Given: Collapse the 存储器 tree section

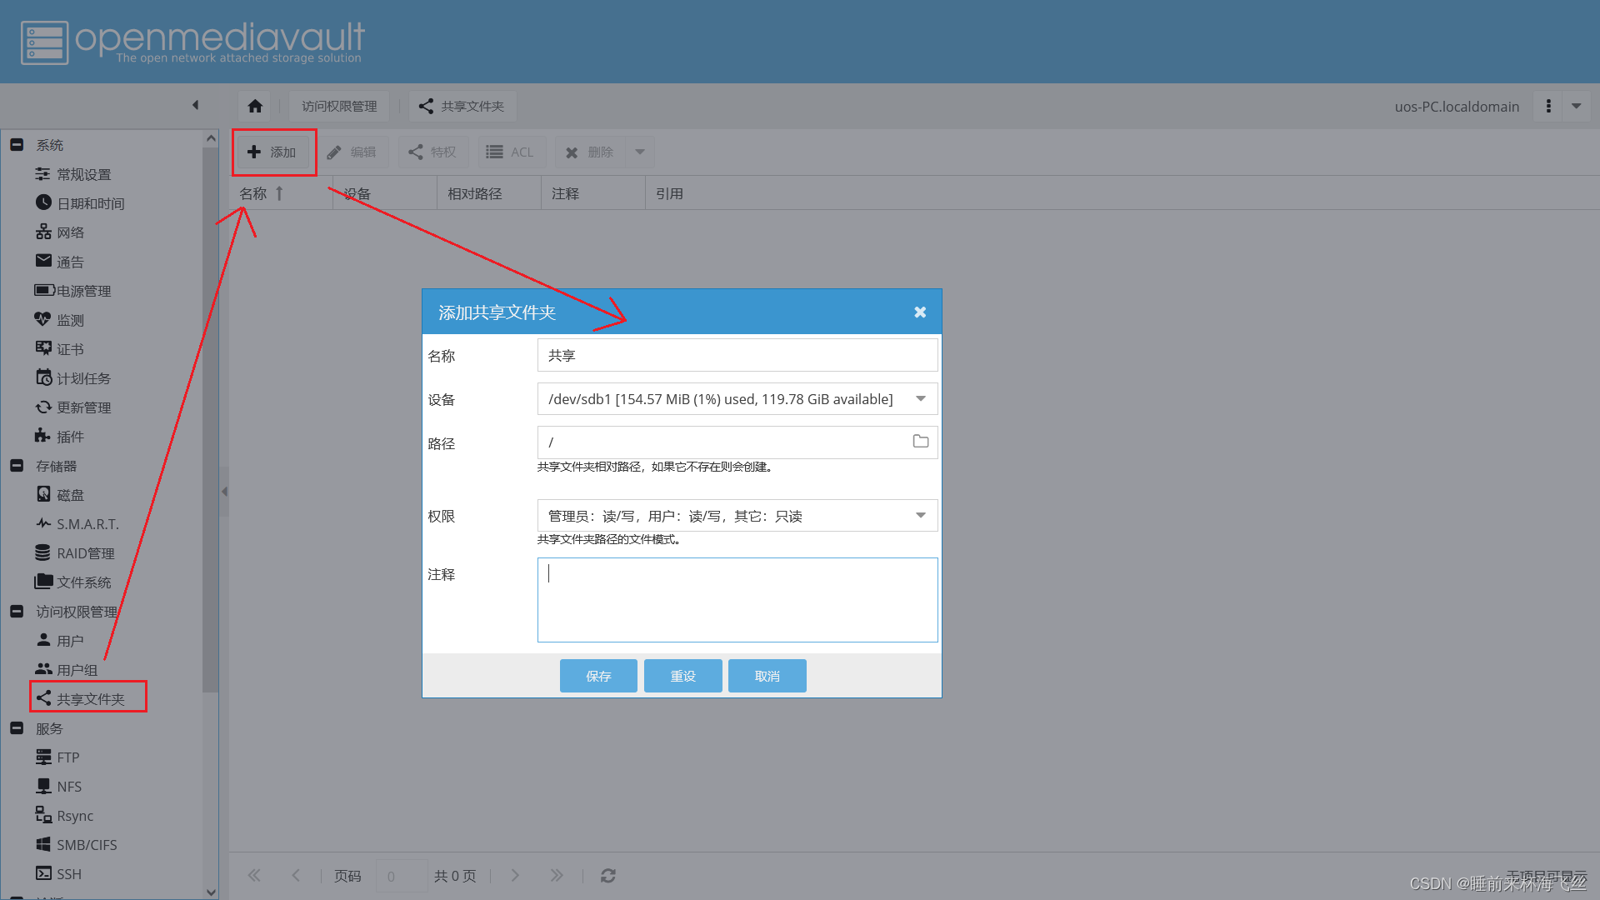Looking at the screenshot, I should 17,466.
